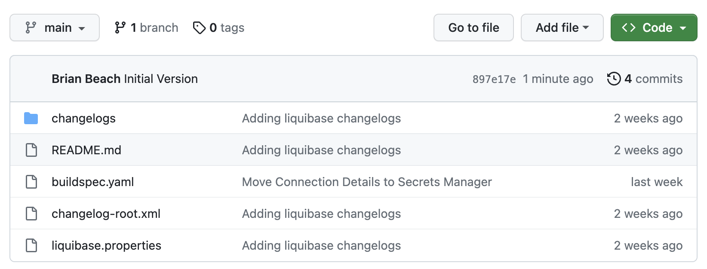
Task: Open commit hash 897e17e
Action: point(494,79)
